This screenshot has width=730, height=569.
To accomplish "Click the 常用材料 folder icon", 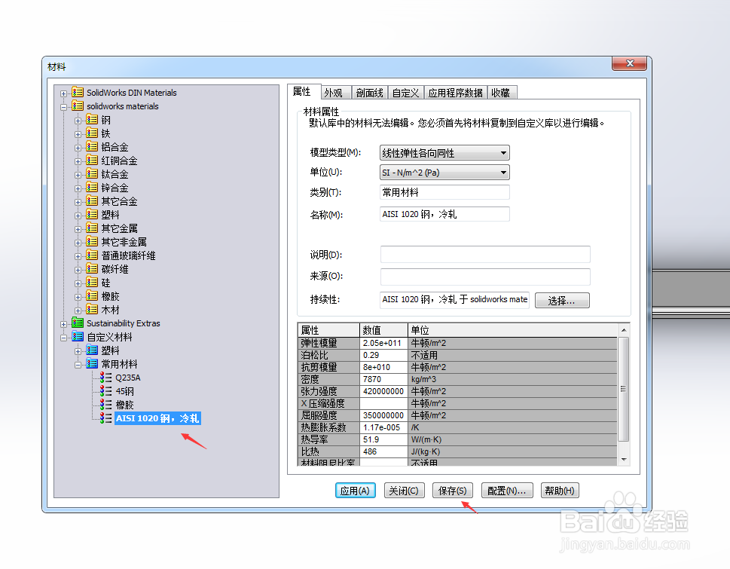I will (92, 364).
